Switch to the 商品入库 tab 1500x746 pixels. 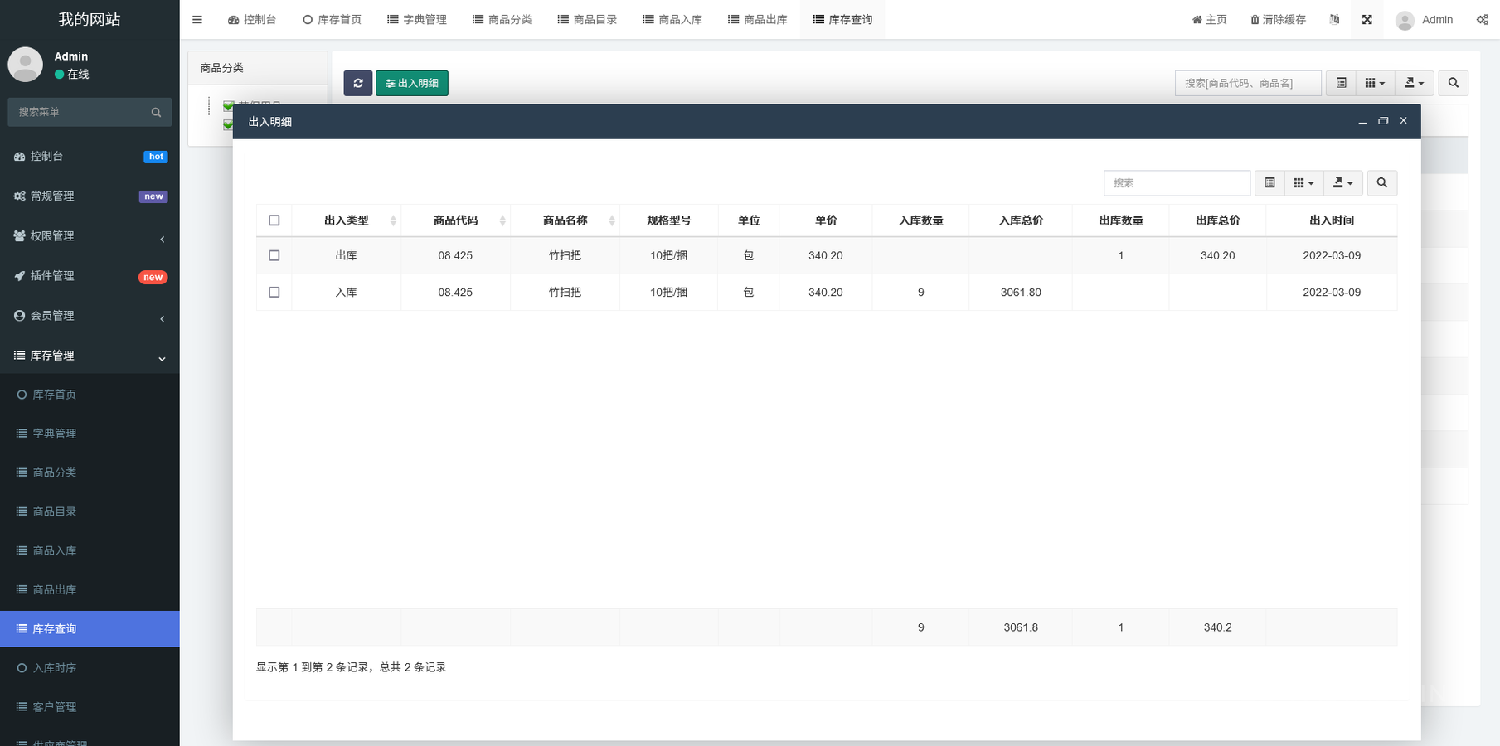click(x=672, y=19)
